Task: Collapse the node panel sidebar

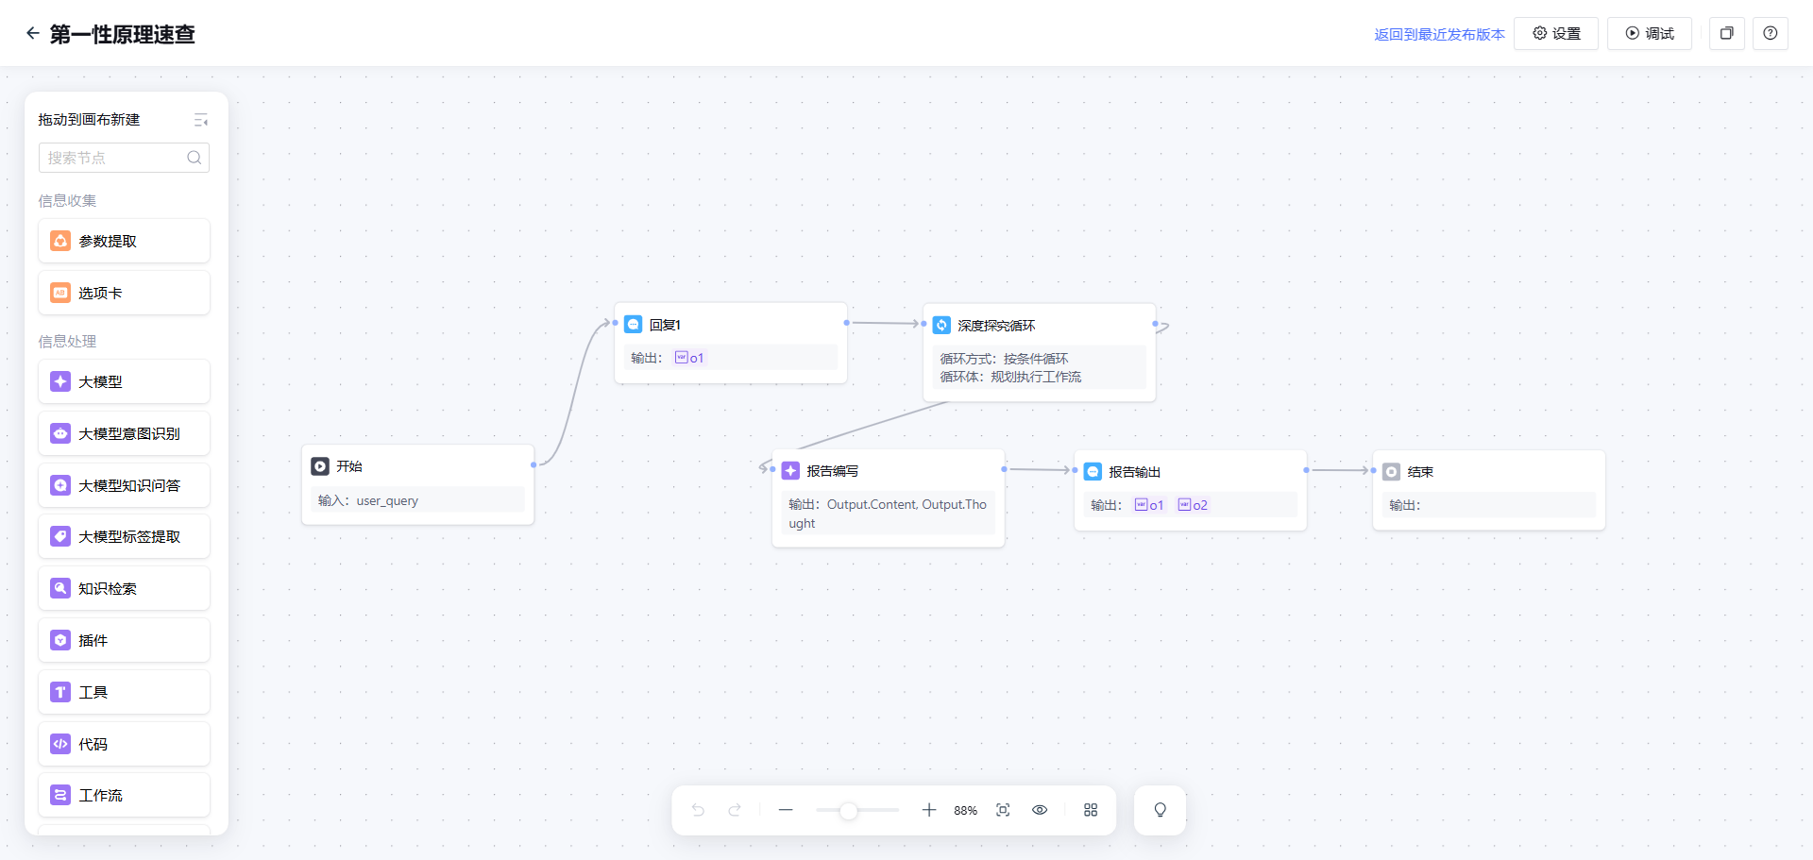Action: pyautogui.click(x=201, y=120)
